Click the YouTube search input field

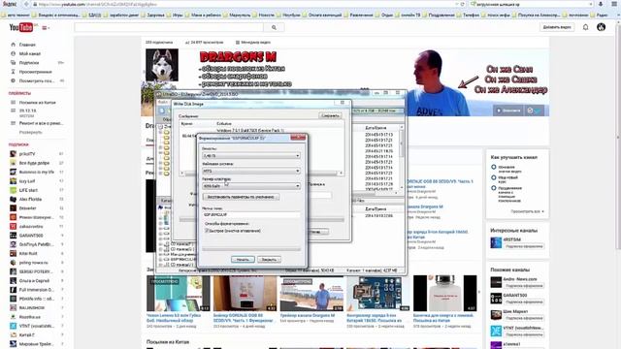[169, 27]
